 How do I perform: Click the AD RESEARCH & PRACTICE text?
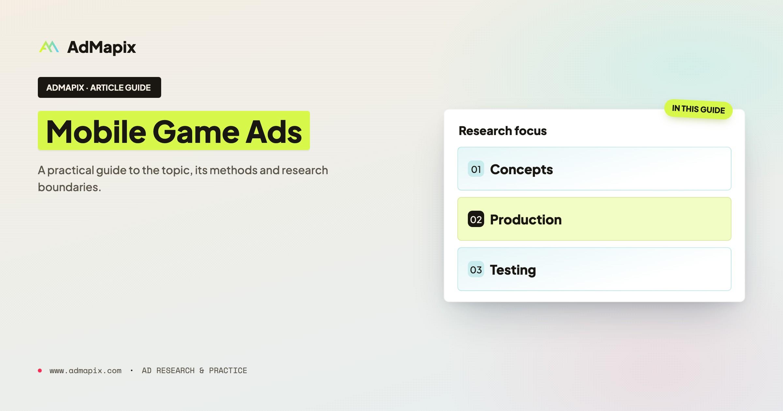(x=194, y=371)
